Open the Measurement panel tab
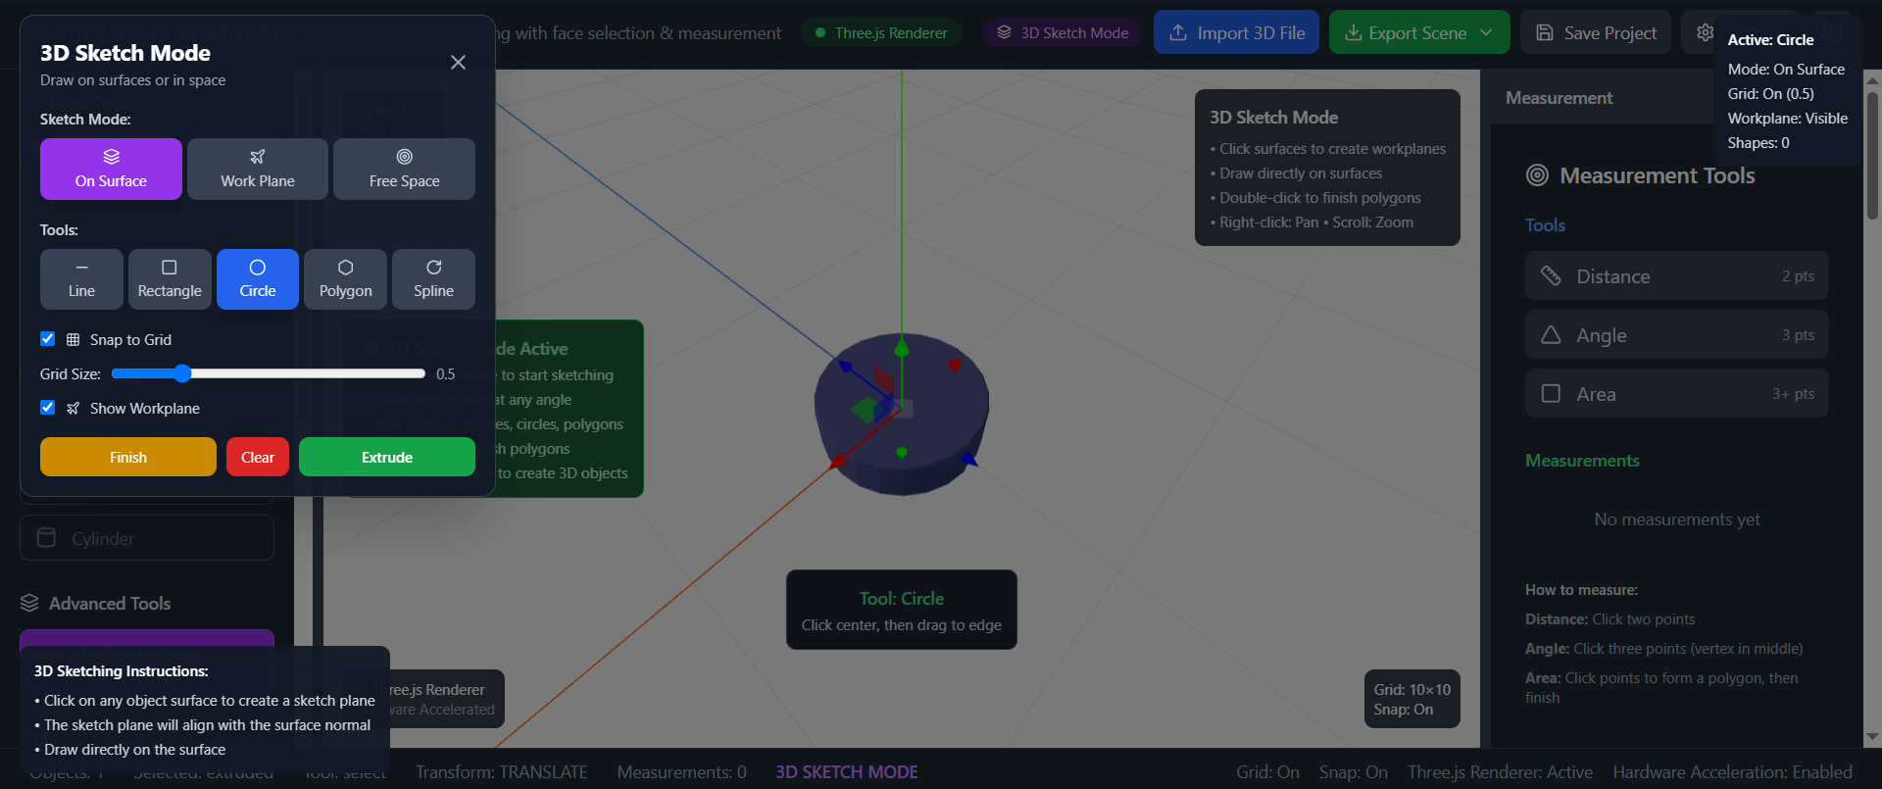 pos(1559,98)
